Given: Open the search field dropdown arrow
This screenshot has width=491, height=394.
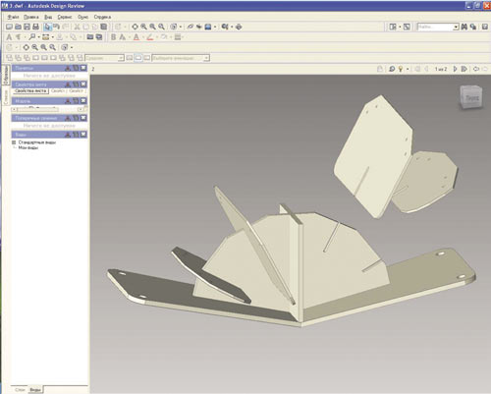Looking at the screenshot, I should coord(456,28).
